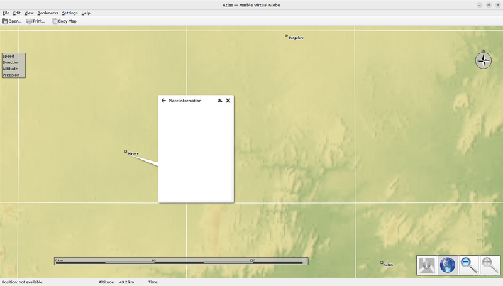
Task: Open the Help menu
Action: click(86, 13)
